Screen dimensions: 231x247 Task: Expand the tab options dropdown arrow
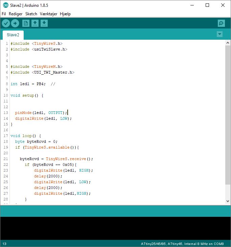coord(220,34)
